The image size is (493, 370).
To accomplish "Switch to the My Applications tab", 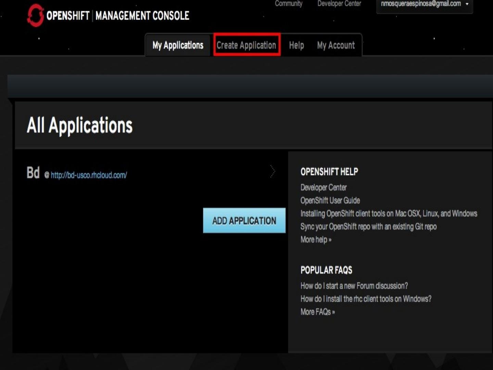I will [178, 45].
